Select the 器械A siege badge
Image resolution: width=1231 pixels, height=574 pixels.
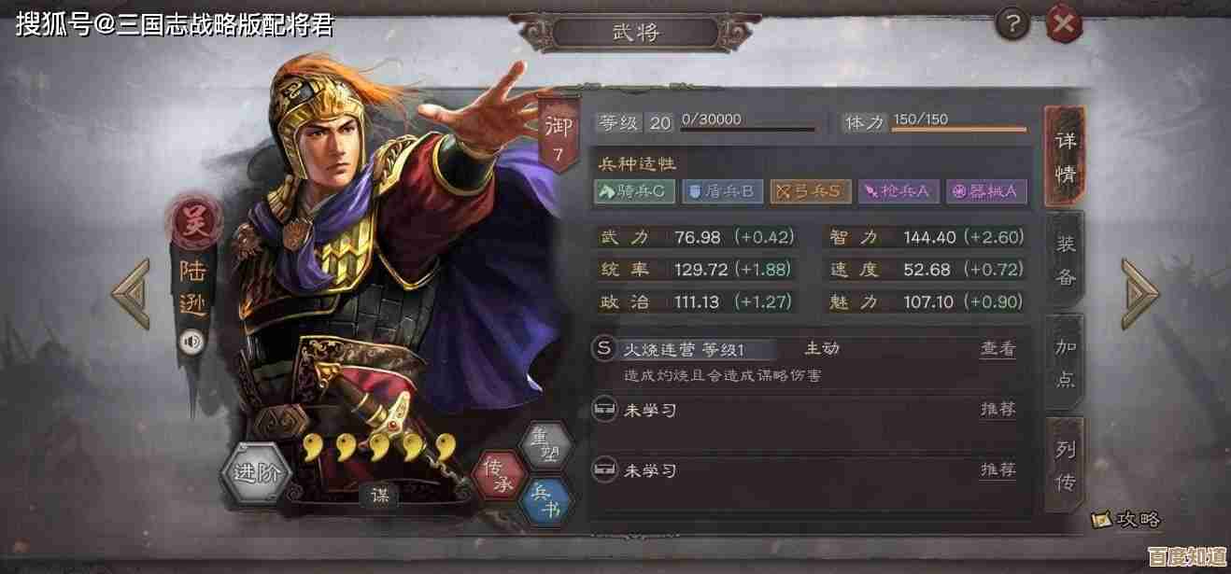tap(986, 191)
